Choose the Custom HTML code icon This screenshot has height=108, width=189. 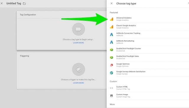pos(112,88)
